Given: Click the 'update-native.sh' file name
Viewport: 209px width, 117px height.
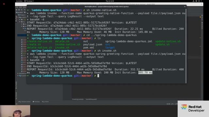Looking at the screenshot, I should [168, 41].
